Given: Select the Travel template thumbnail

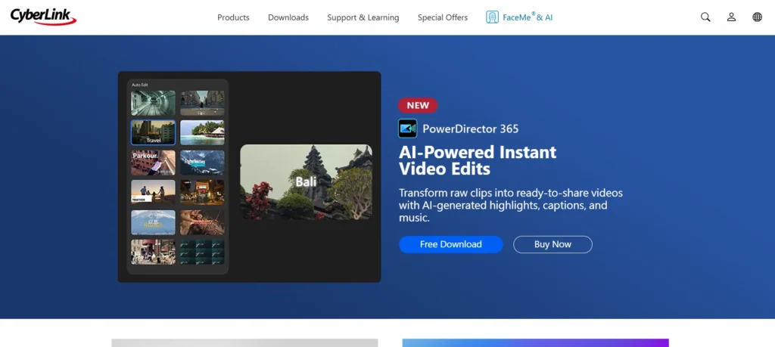Looking at the screenshot, I should coord(153,133).
